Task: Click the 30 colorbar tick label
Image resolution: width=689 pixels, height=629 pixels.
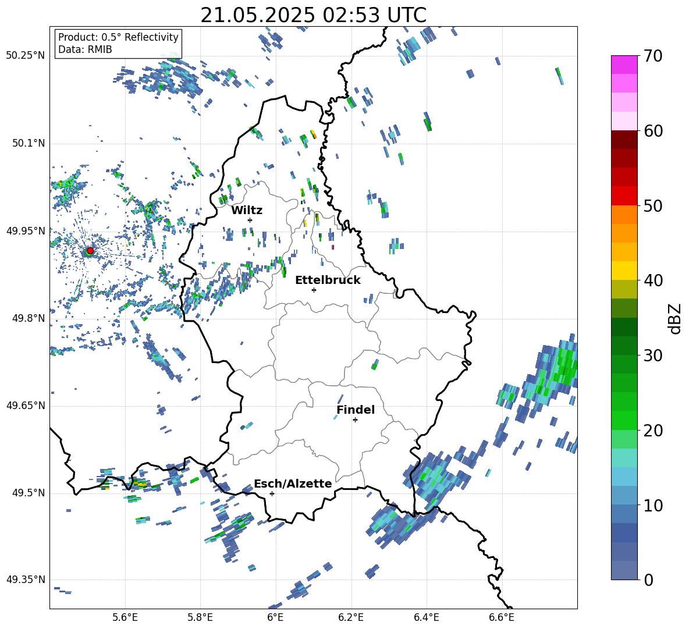Action: [x=654, y=356]
